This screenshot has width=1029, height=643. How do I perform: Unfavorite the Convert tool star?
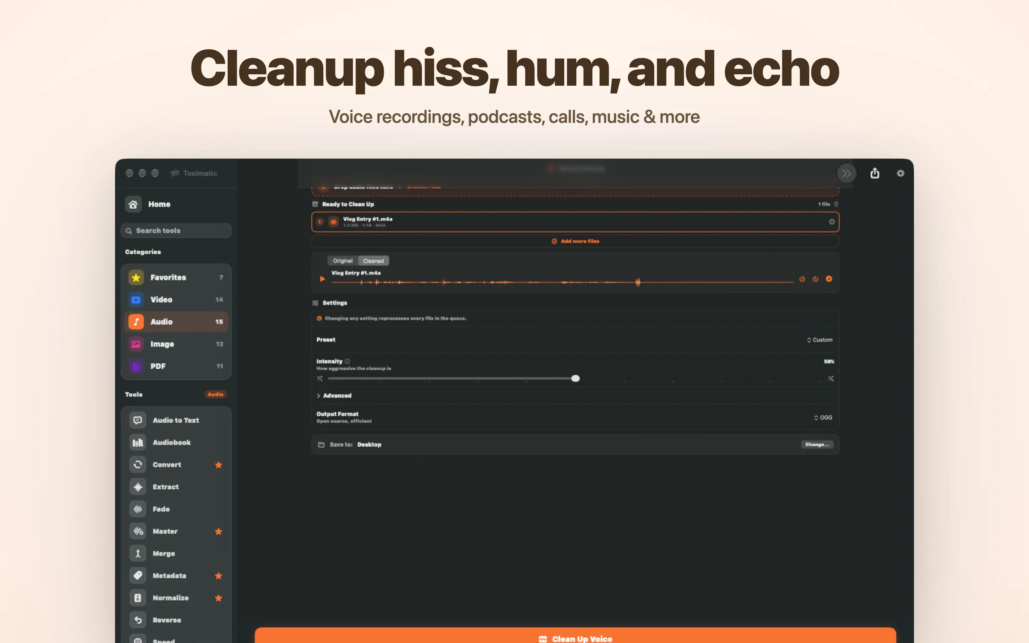[x=219, y=465]
